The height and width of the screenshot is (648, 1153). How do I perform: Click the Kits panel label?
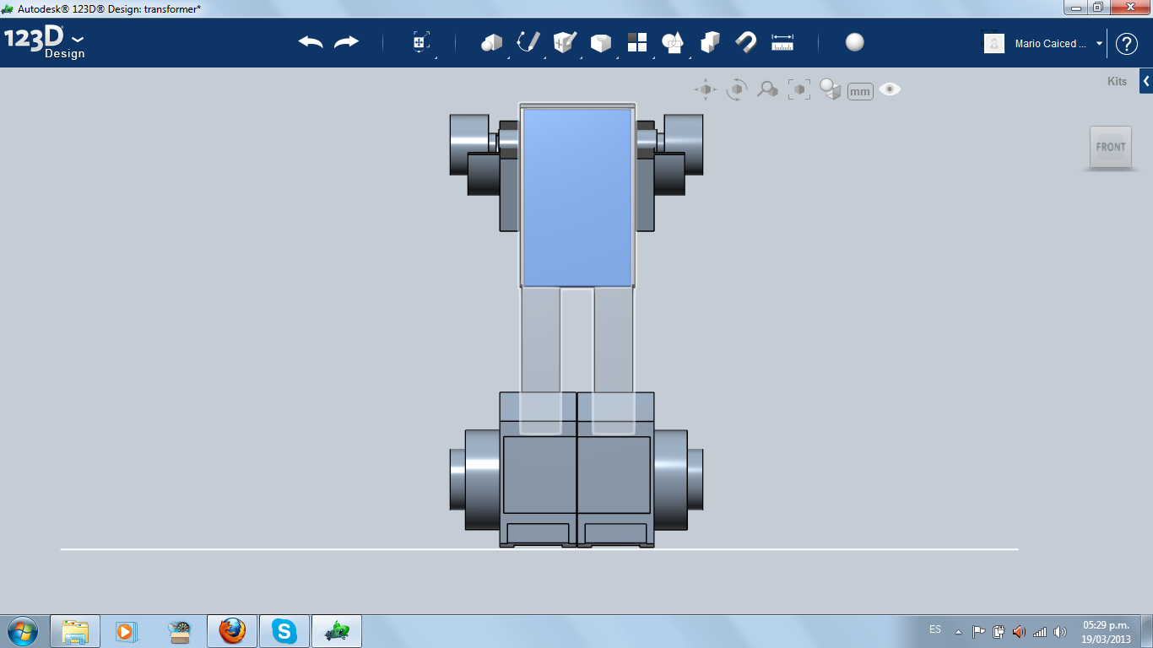(1117, 82)
